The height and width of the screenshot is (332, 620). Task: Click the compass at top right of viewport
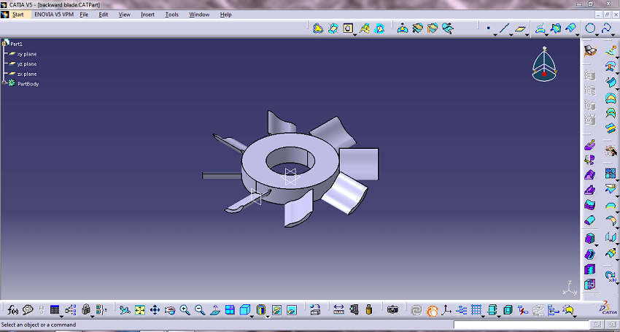[544, 63]
